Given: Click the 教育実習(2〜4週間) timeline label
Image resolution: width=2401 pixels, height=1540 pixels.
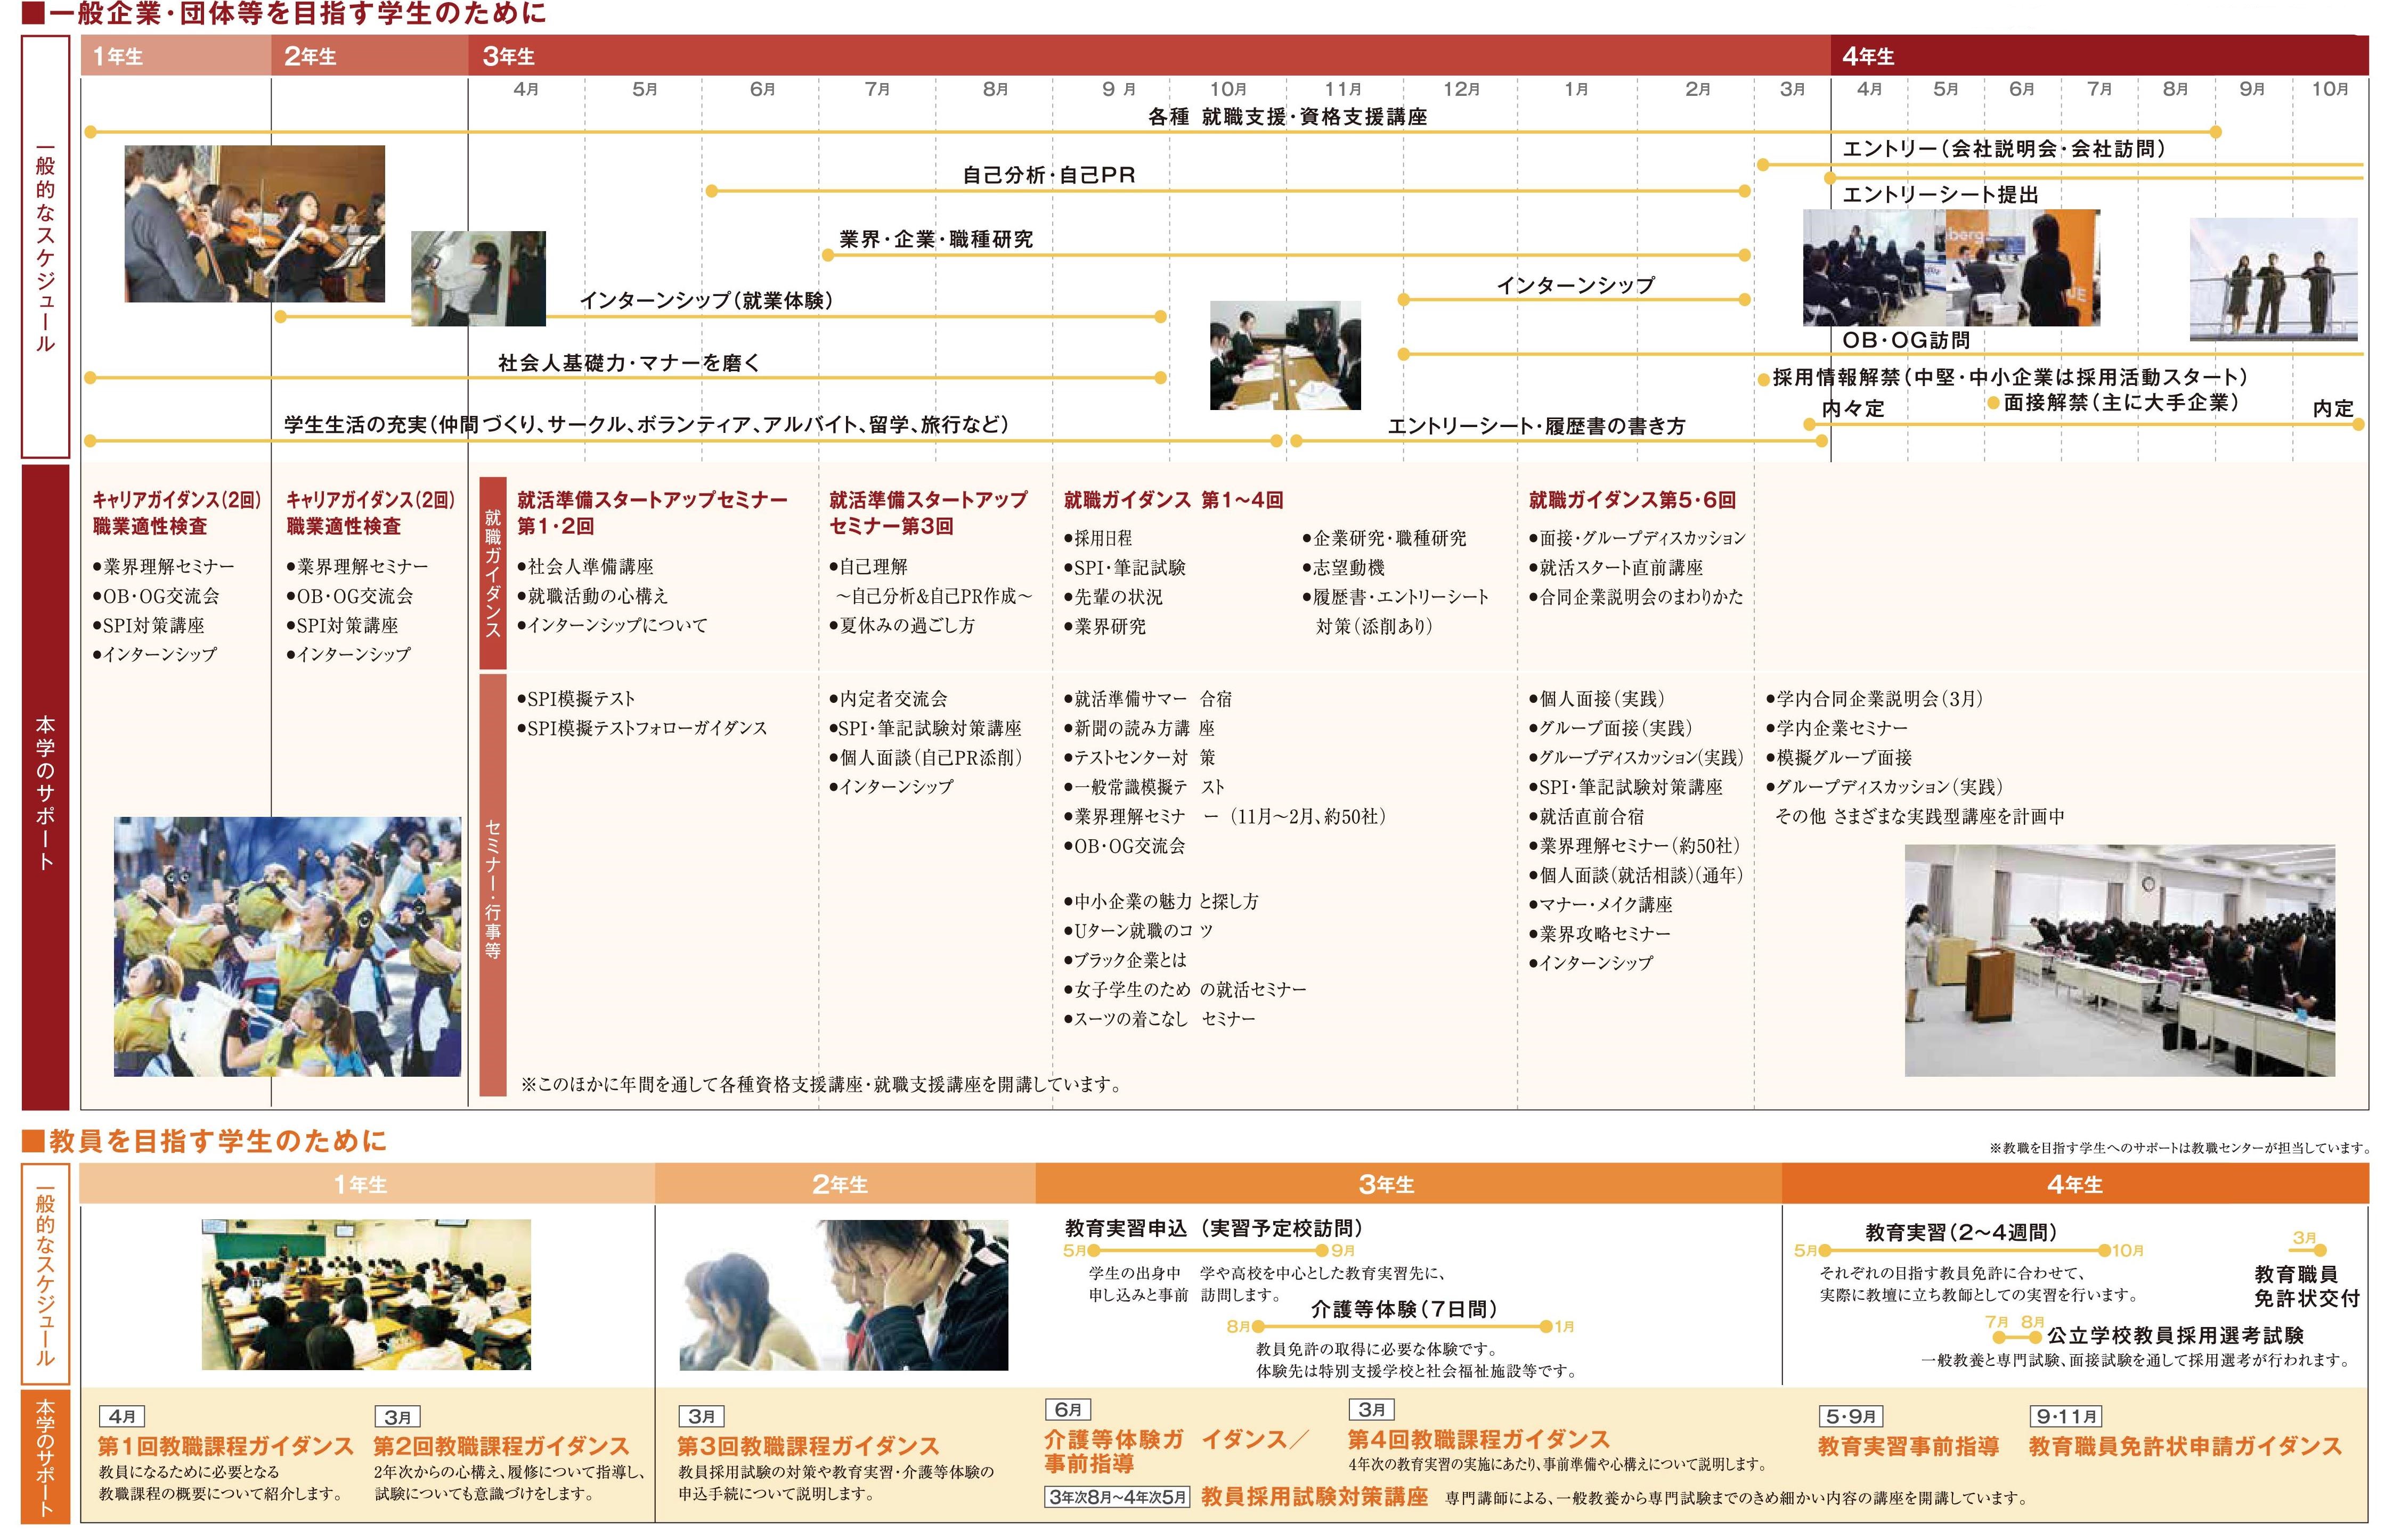Looking at the screenshot, I should [1961, 1233].
